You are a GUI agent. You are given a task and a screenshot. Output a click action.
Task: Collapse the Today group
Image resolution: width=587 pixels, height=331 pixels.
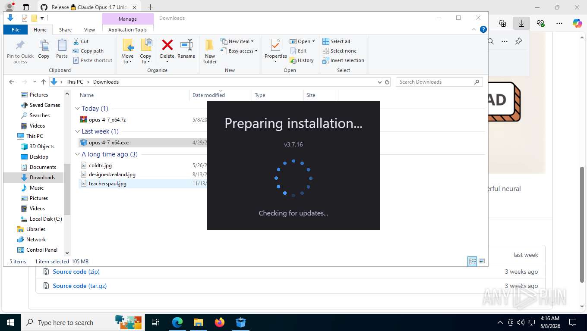(77, 109)
